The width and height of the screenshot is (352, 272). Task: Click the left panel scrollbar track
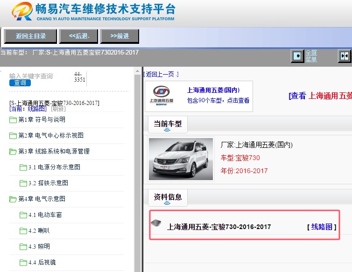(137, 173)
